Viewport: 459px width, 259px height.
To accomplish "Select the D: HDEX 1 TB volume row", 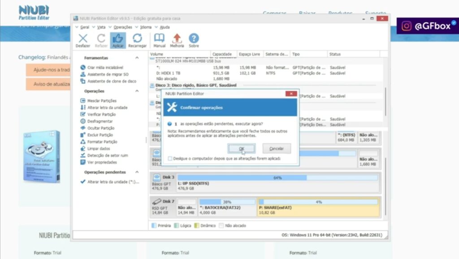I will [266, 73].
